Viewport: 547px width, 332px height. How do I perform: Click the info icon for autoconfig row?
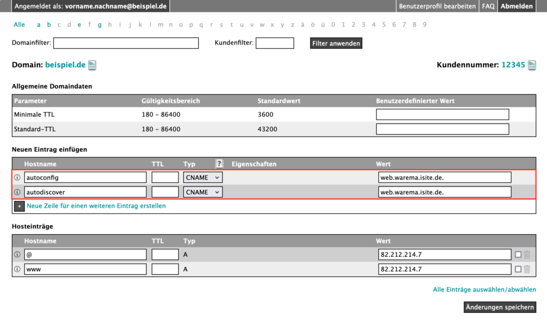tap(17, 177)
